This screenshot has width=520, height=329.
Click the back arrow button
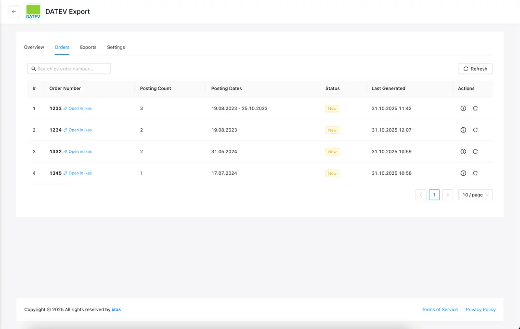[x=14, y=12]
